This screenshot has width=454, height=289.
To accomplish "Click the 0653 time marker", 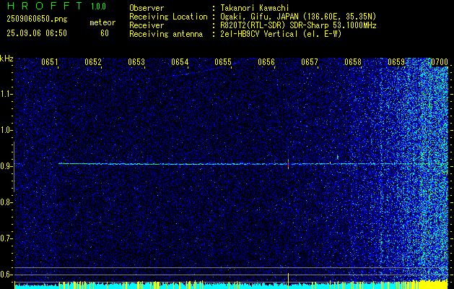I will click(136, 62).
